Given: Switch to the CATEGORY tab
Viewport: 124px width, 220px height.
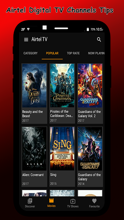Looking at the screenshot, I should pos(31,53).
